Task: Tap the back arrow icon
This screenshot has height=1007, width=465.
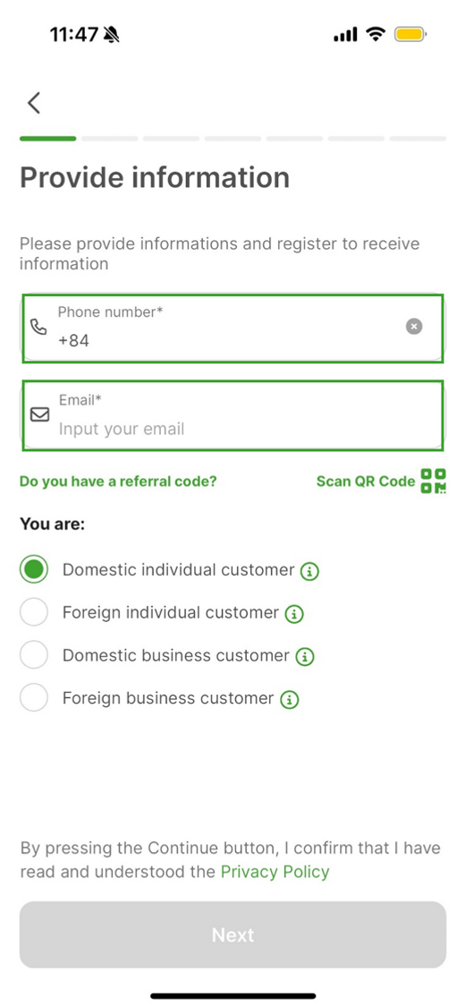Action: [x=34, y=103]
